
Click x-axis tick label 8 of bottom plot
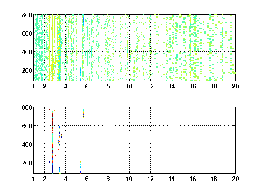pos(108,179)
